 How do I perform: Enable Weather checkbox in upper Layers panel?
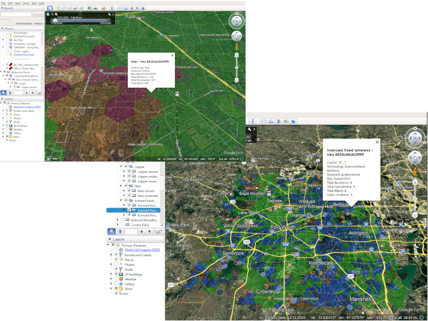click(7, 129)
